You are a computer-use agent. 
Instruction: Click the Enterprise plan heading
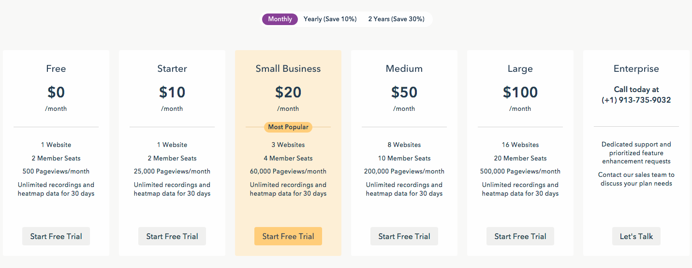[x=636, y=68]
